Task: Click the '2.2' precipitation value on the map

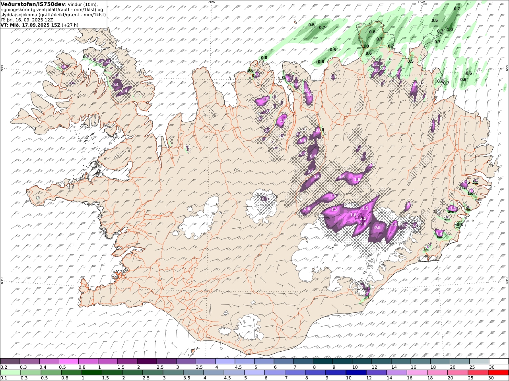Action: tap(363, 219)
